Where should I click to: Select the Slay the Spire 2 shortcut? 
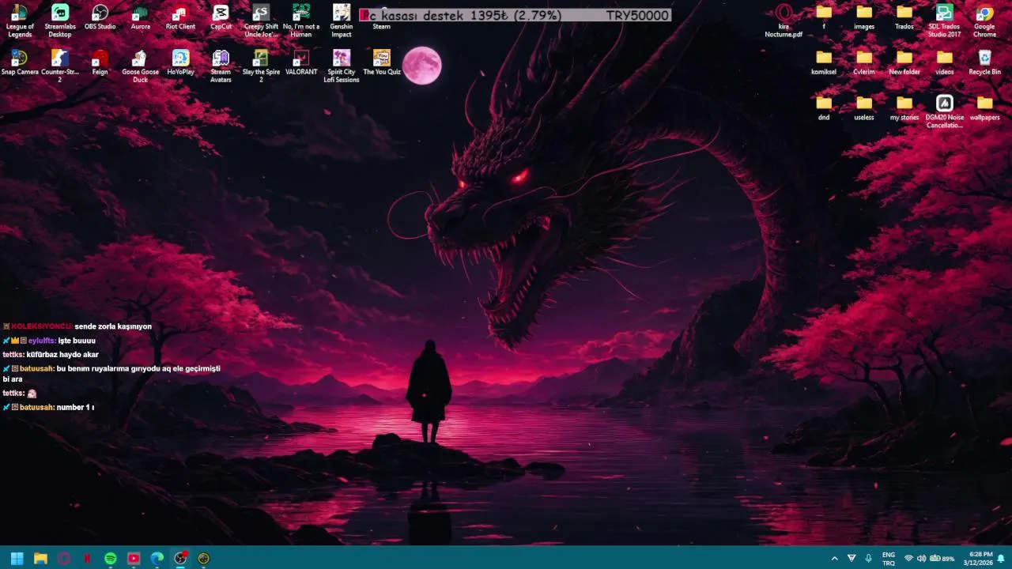[261, 66]
